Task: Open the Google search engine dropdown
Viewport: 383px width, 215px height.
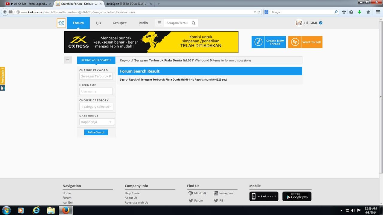Action: 267,12
